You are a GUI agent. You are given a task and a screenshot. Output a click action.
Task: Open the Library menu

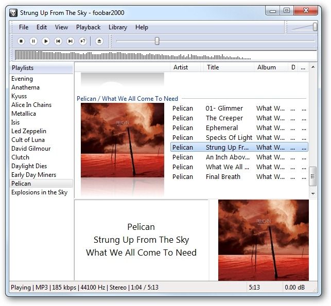pos(118,27)
